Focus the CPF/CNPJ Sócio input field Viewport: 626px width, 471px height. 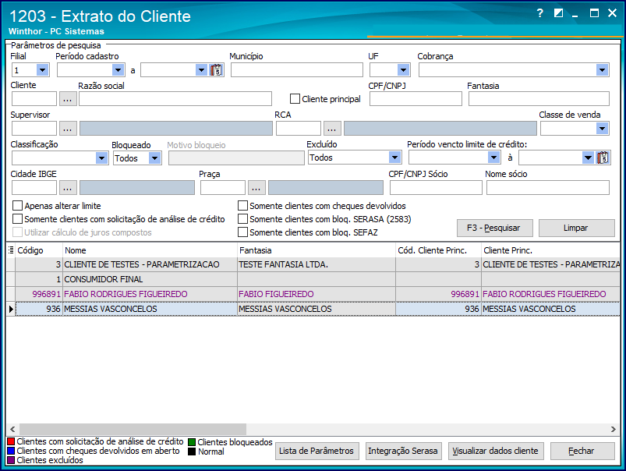[x=436, y=188]
